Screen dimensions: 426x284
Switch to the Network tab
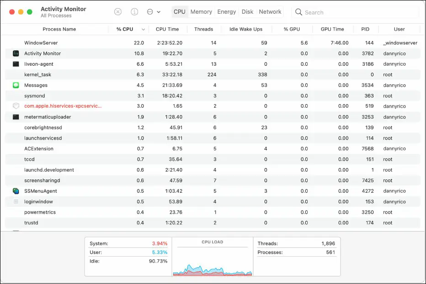pyautogui.click(x=270, y=12)
